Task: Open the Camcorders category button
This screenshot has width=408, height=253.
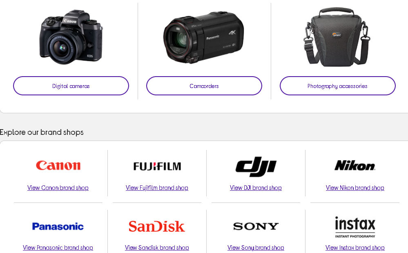Action: click(204, 86)
